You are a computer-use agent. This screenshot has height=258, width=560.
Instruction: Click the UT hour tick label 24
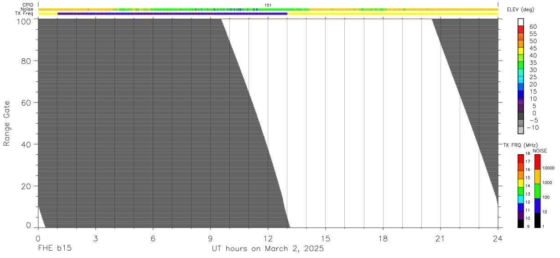point(498,238)
